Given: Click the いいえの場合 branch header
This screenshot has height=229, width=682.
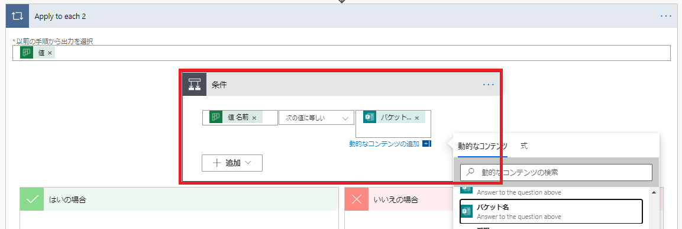Looking at the screenshot, I should click(x=398, y=199).
